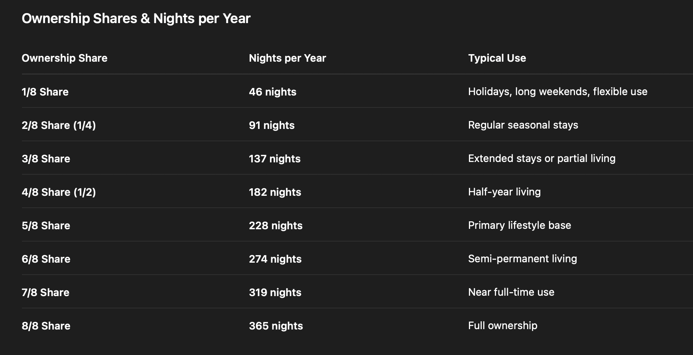This screenshot has width=693, height=355.
Task: Select the 1/8 Share row label
Action: tap(45, 92)
